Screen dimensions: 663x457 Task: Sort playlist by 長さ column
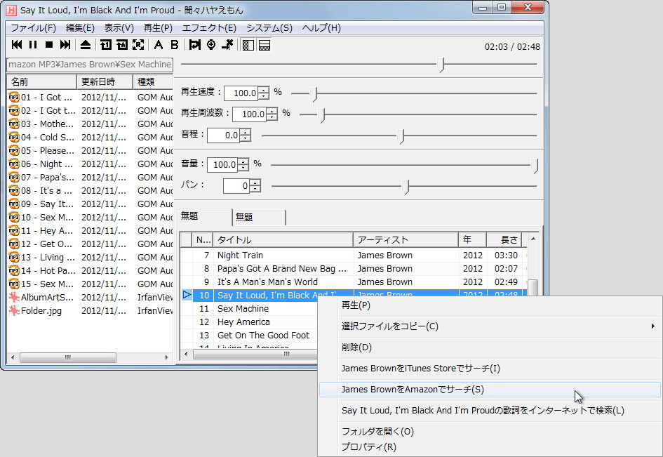(x=504, y=240)
